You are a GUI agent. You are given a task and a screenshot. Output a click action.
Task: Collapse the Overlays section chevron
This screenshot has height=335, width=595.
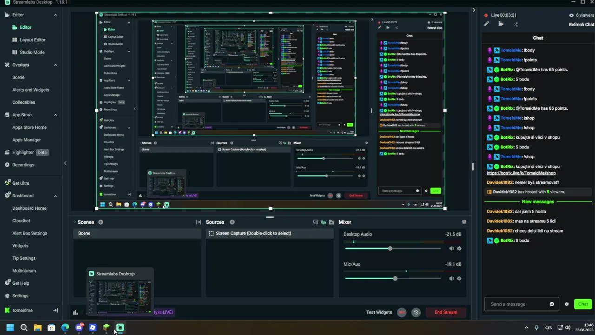point(56,65)
